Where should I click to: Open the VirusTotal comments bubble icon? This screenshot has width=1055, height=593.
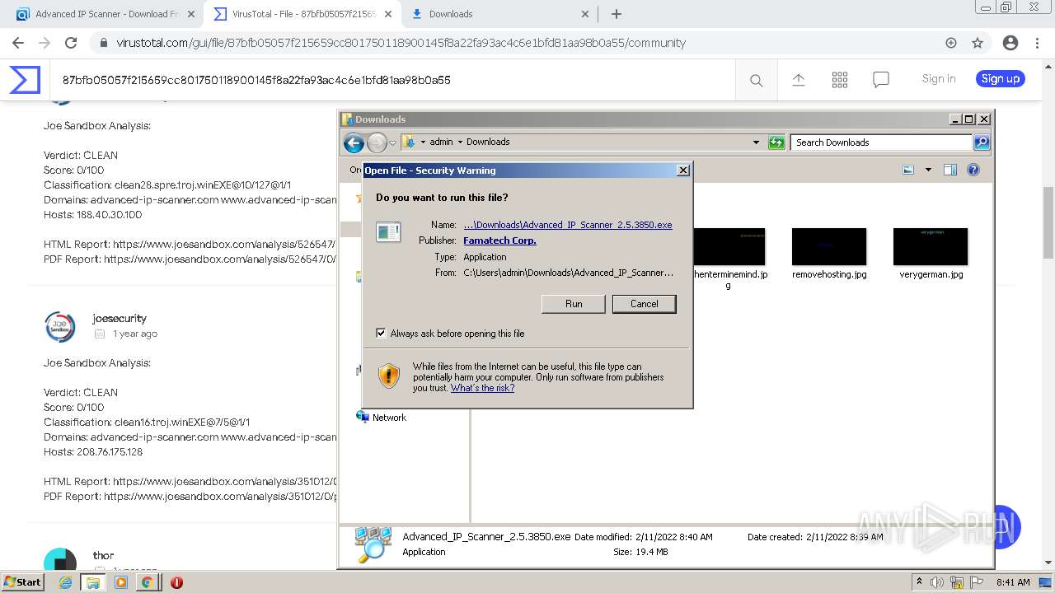[x=881, y=80]
